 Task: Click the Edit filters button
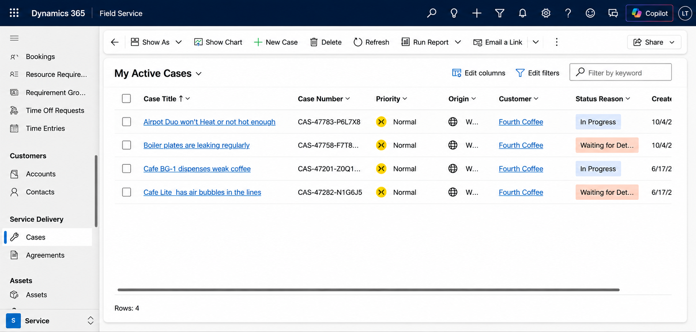(x=537, y=73)
